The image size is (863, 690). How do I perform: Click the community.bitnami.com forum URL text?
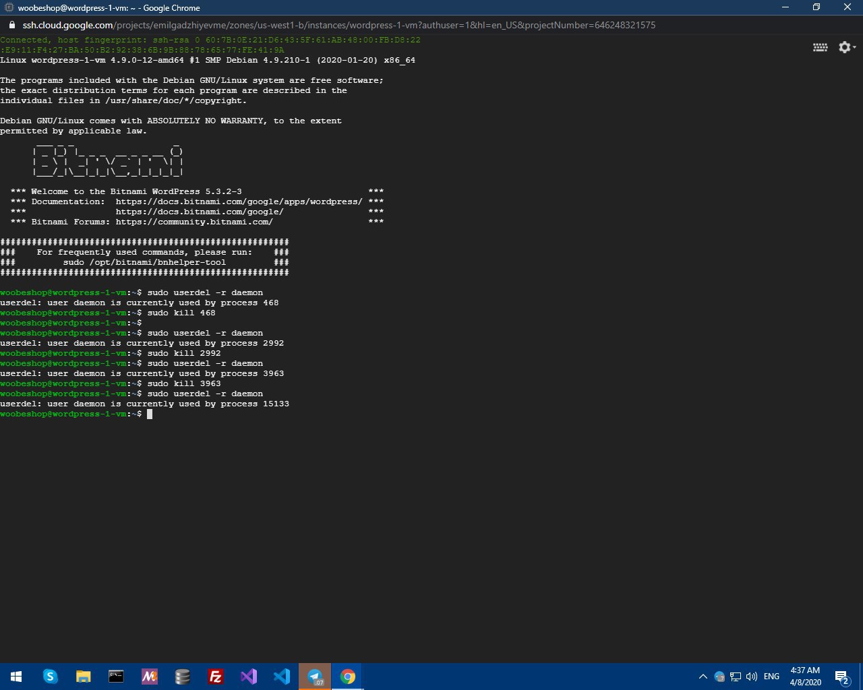tap(194, 222)
